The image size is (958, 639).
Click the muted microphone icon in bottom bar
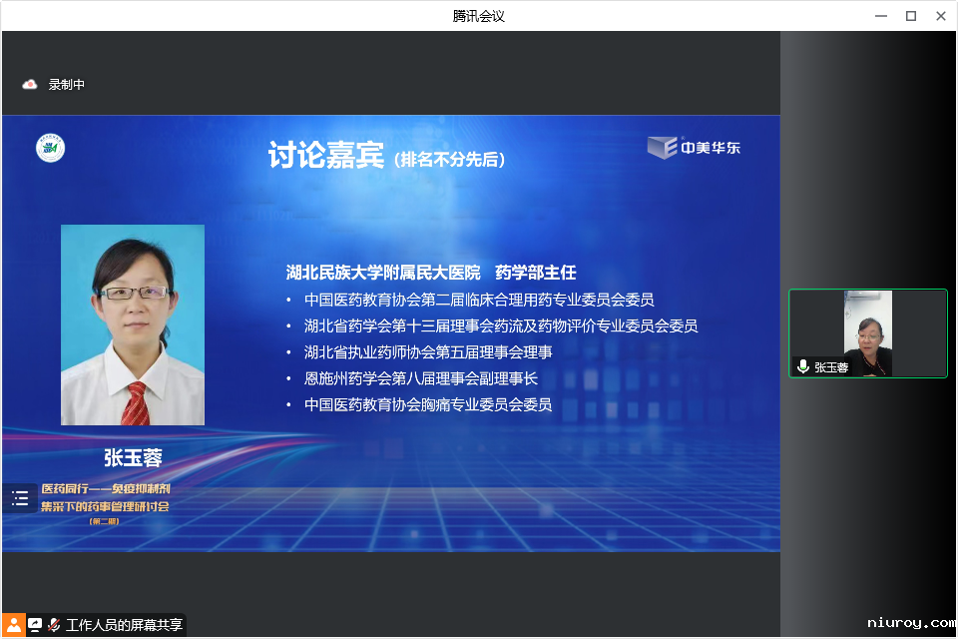coord(54,625)
